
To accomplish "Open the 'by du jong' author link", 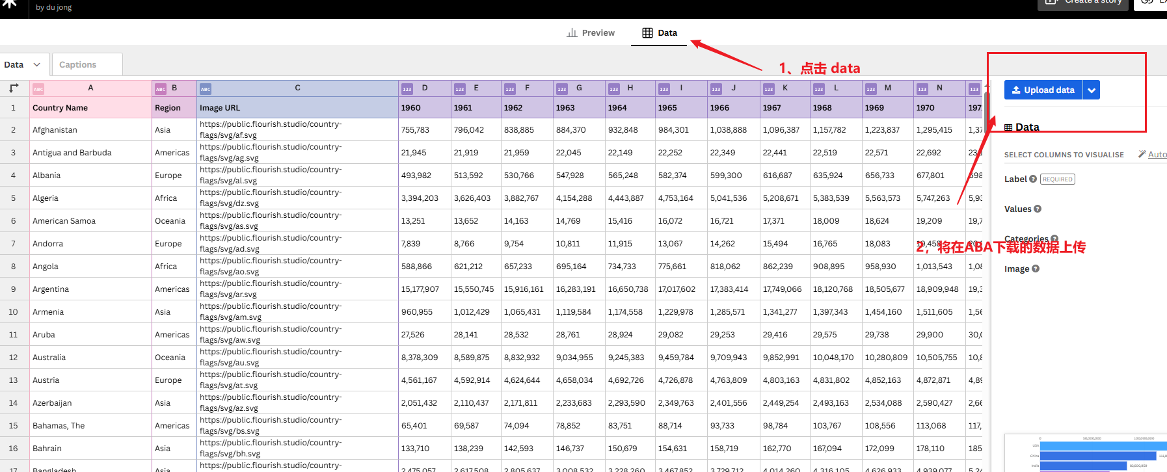I will tap(54, 7).
